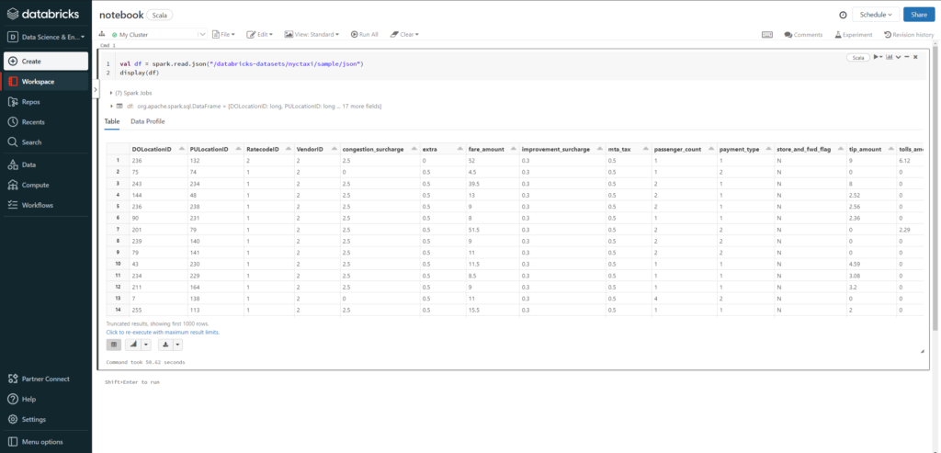Click the table view icon below results
Image resolution: width=941 pixels, height=453 pixels.
(x=114, y=345)
